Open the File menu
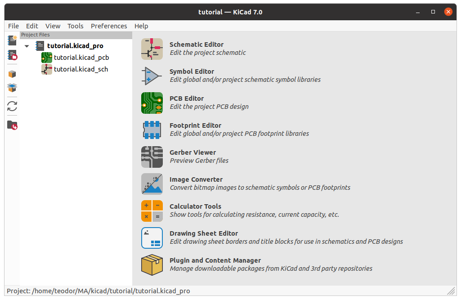Screen dimensions: 461x300 tap(13, 26)
